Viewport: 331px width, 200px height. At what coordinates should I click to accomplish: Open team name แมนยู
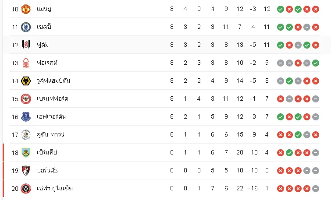44,9
